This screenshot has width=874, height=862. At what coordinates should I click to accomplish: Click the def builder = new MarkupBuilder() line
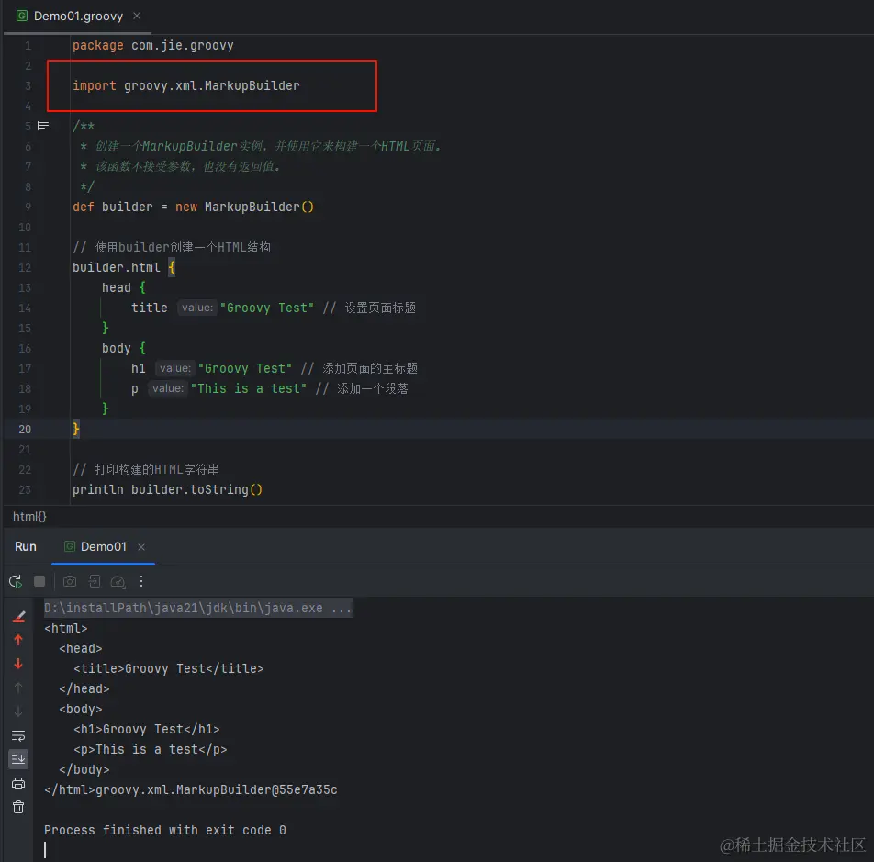(193, 207)
